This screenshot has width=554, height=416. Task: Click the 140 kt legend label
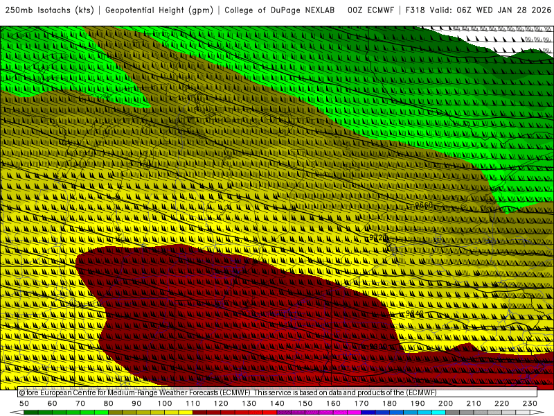(x=277, y=404)
